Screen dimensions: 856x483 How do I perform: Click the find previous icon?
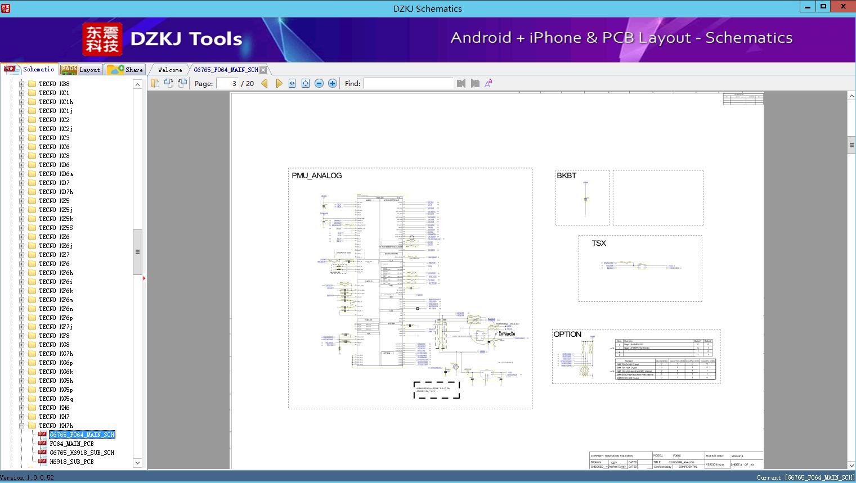click(x=461, y=83)
